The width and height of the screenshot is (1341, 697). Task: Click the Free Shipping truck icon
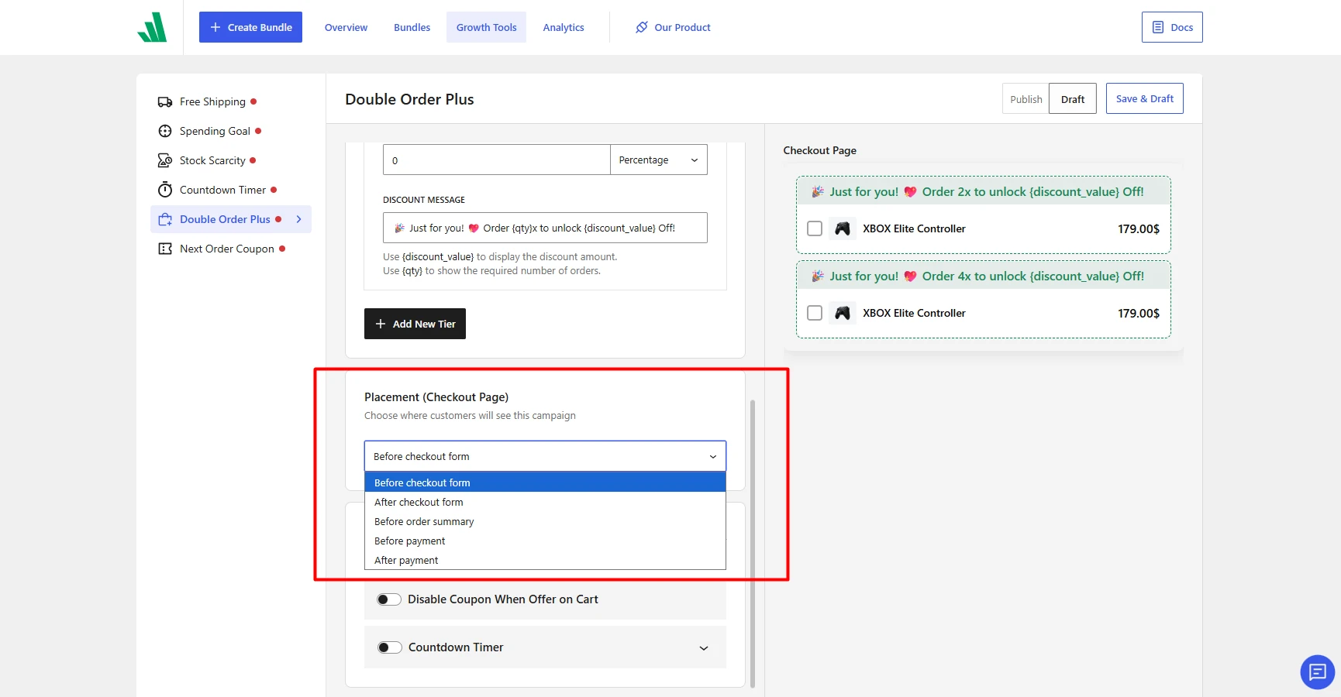165,101
